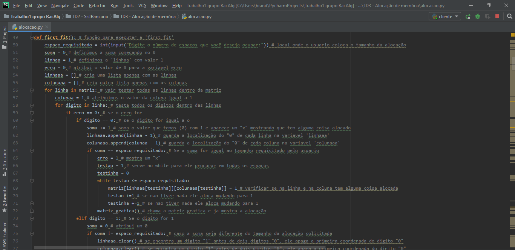This screenshot has width=515, height=250.
Task: Click 'while testao <= espaco_requisitado:' line
Action: [x=143, y=181]
